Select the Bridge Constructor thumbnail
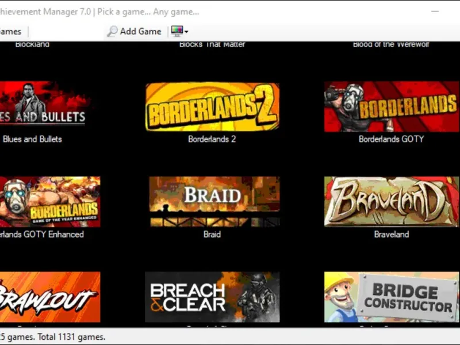 tap(392, 297)
